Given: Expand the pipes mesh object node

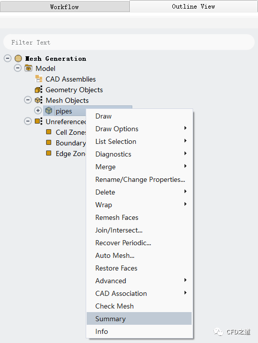Looking at the screenshot, I should click(x=38, y=110).
